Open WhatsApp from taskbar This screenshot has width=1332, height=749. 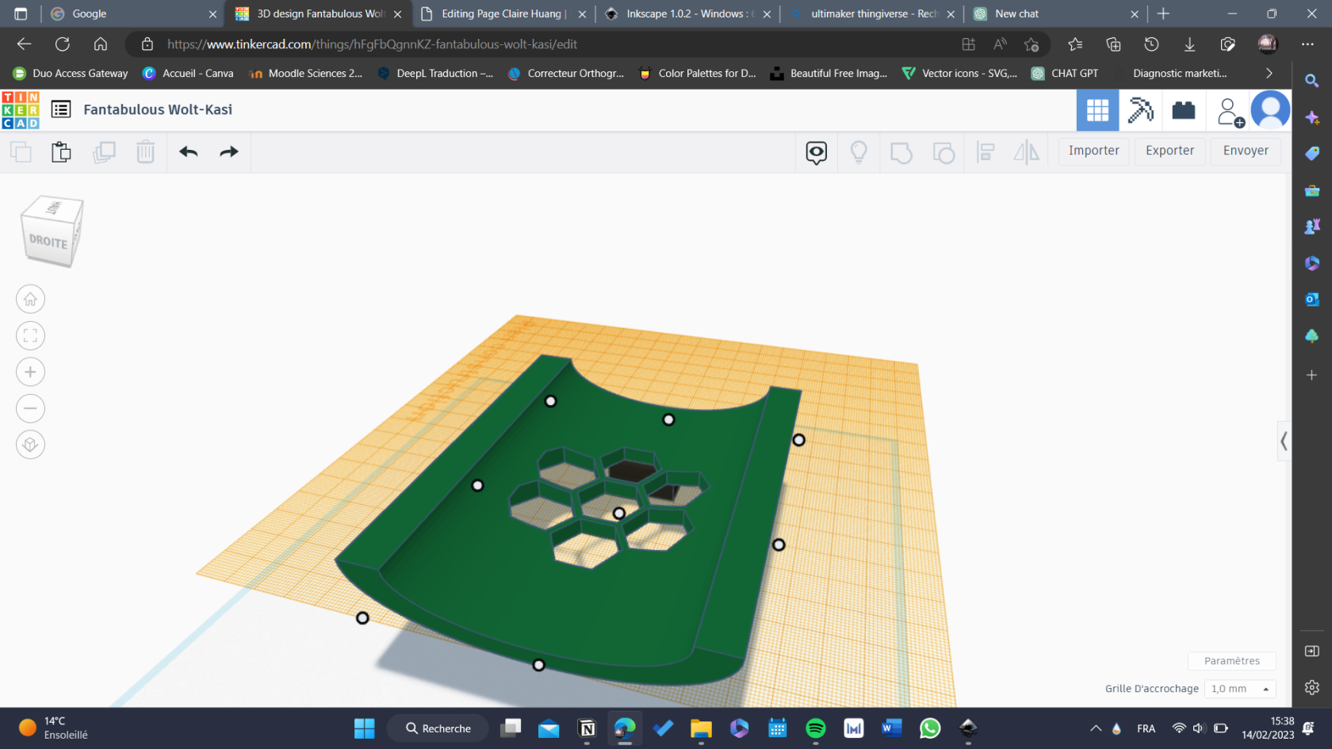pos(929,728)
